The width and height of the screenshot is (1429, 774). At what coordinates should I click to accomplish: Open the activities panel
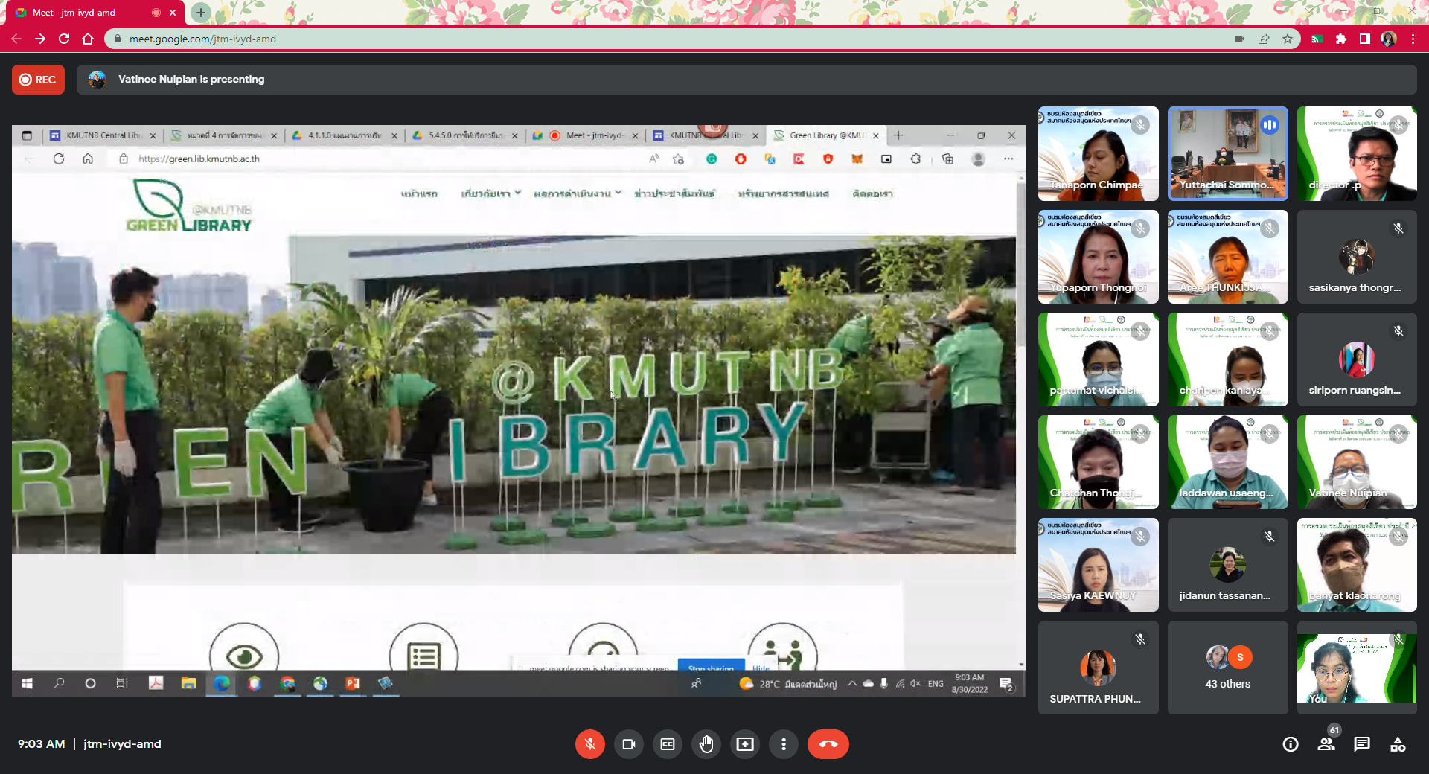[x=1398, y=744]
